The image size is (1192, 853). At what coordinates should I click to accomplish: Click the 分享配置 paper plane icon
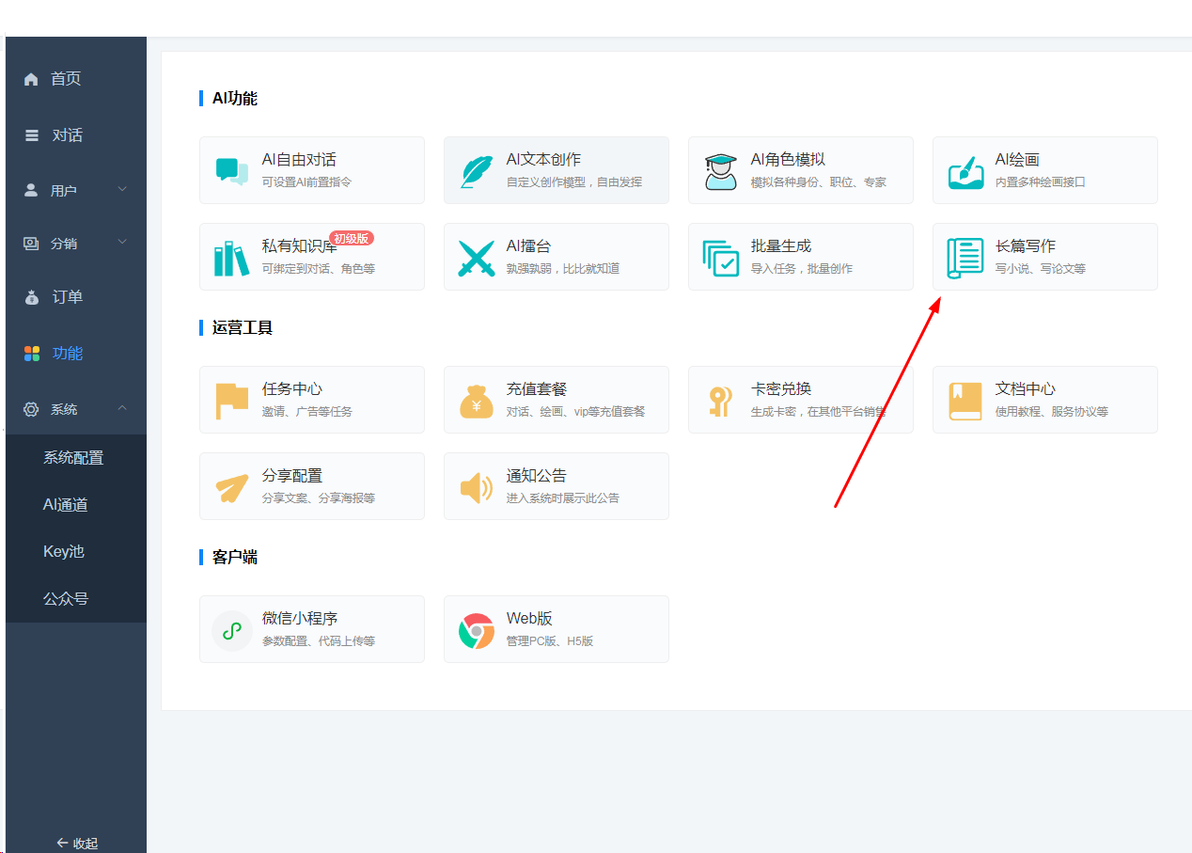coord(232,487)
